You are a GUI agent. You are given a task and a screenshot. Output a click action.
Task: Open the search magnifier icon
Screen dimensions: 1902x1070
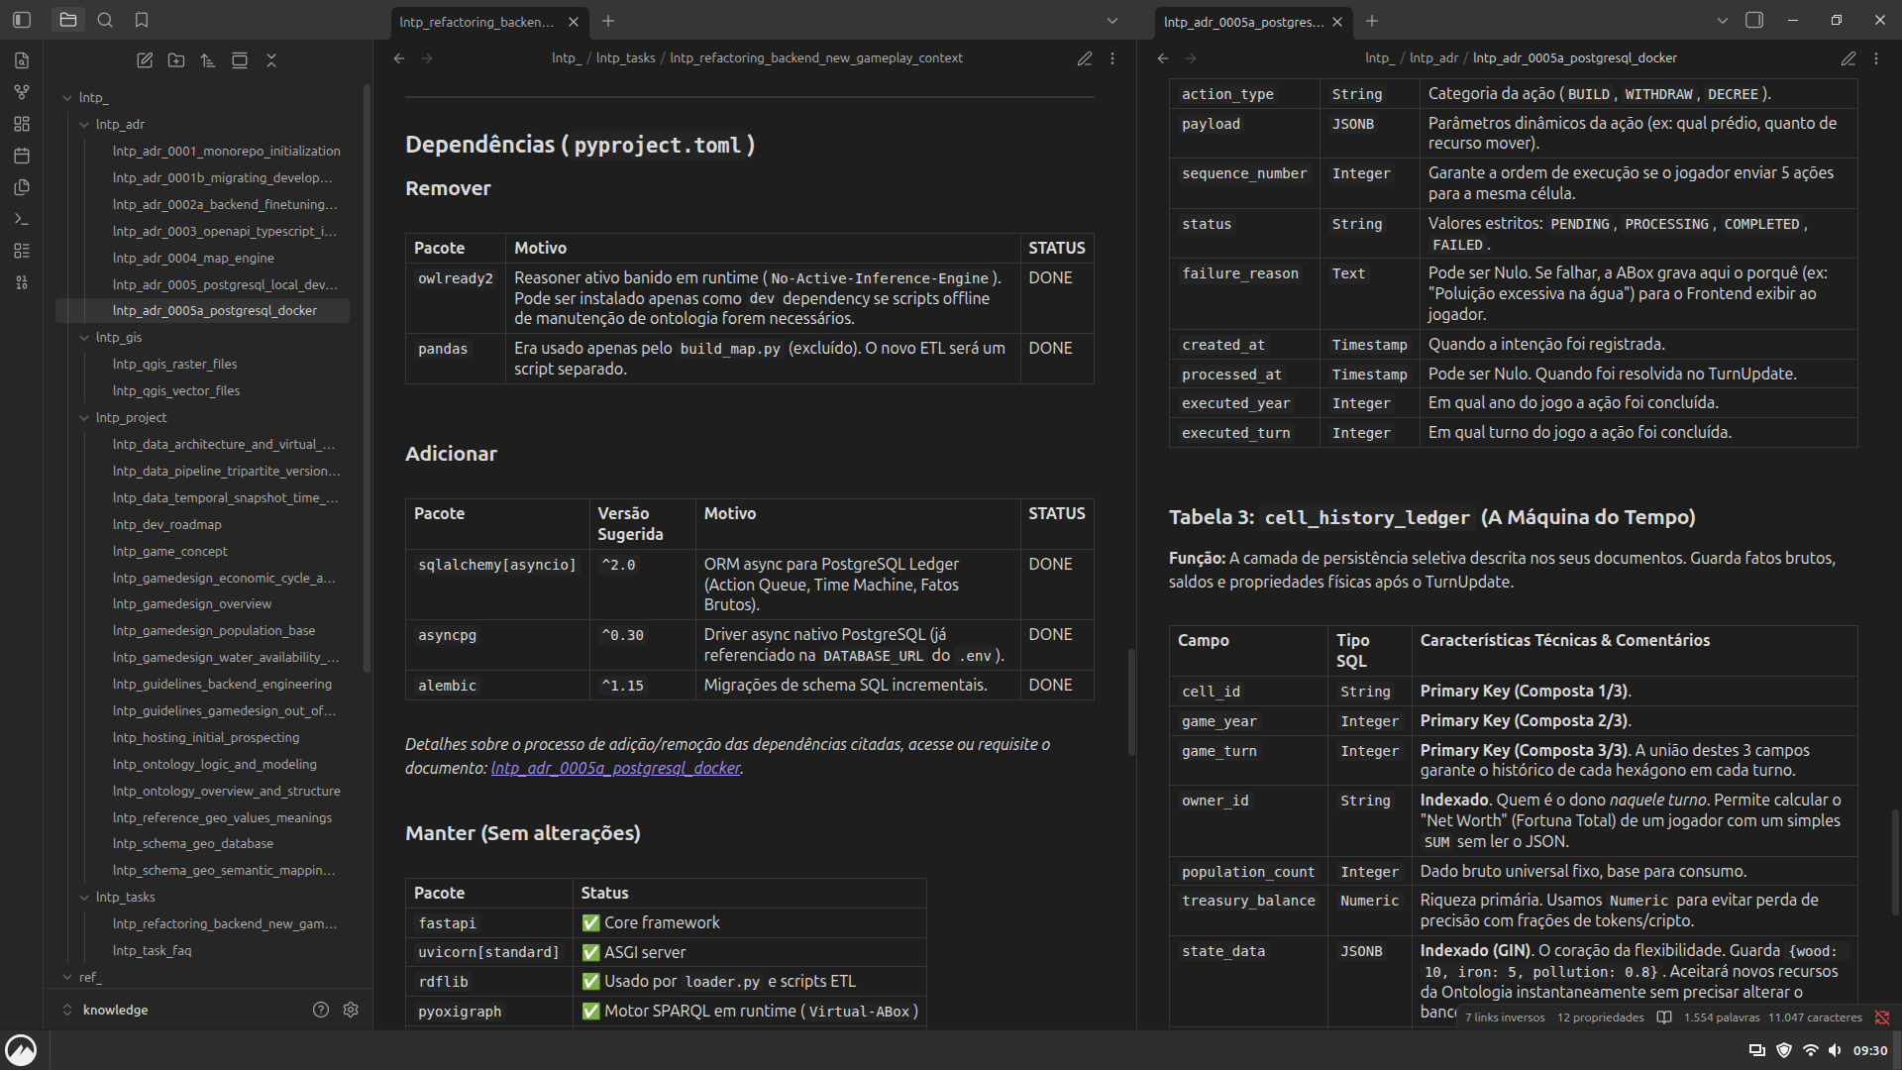pos(105,20)
